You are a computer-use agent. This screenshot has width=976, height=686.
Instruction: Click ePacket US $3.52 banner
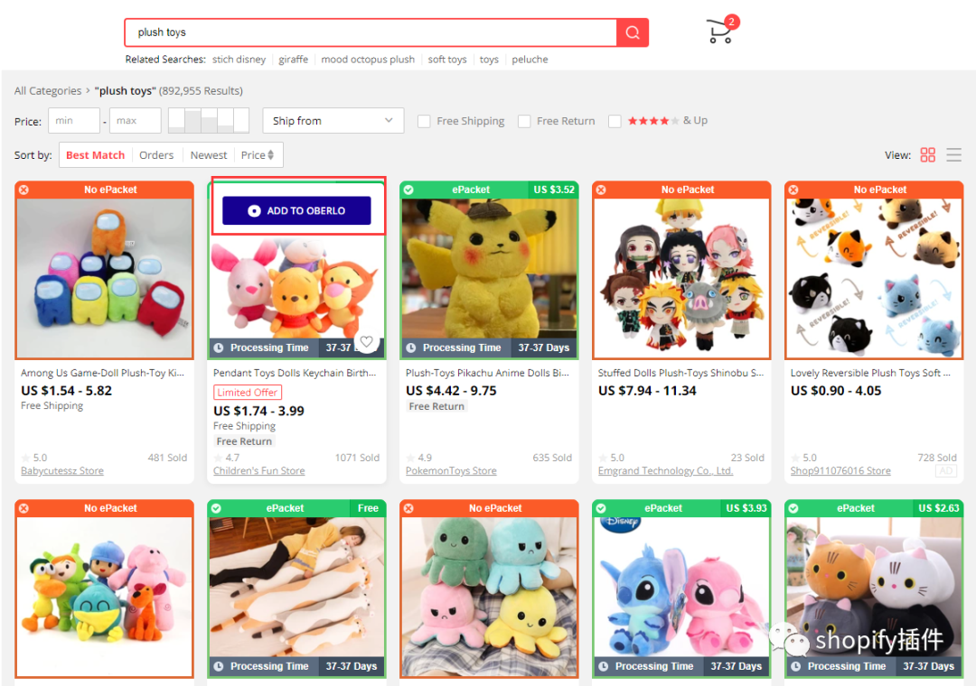(x=489, y=190)
